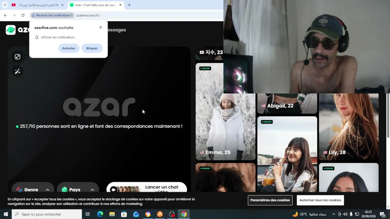
Task: Open Emma, 25 profile card
Action: [x=225, y=112]
